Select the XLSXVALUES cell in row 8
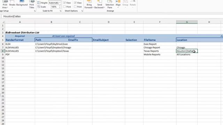The image size is (223, 125). tap(20, 51)
